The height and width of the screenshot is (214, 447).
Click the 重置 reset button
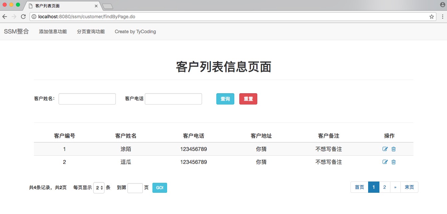248,99
